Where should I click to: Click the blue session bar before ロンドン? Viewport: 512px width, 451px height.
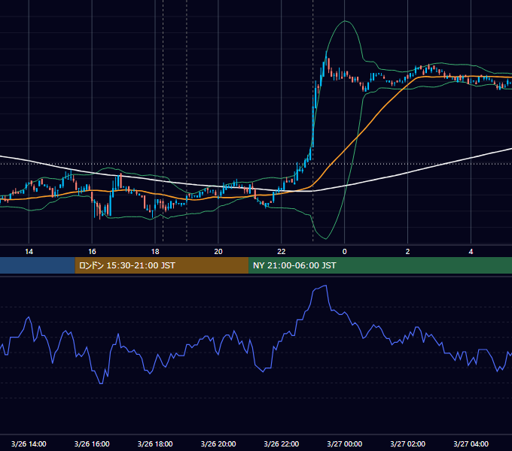(38, 265)
